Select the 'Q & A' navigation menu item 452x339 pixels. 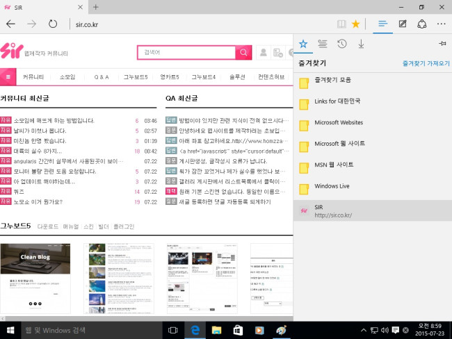click(x=102, y=76)
